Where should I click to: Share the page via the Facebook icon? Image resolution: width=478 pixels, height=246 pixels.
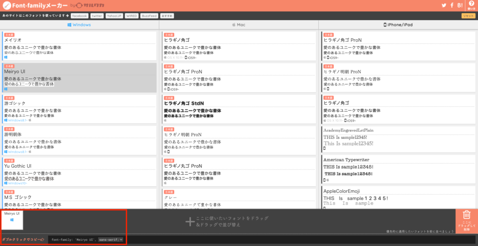point(452,5)
